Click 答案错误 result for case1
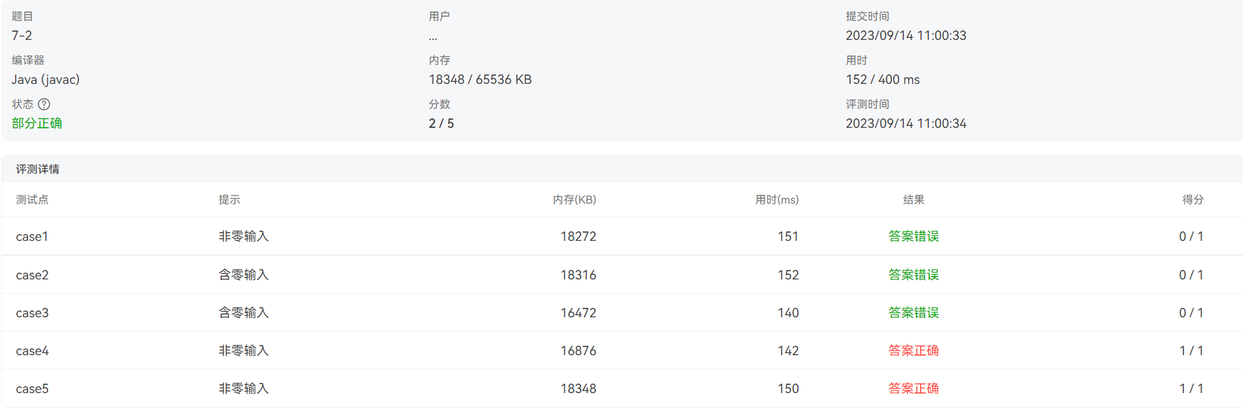Image resolution: width=1243 pixels, height=410 pixels. coord(913,236)
